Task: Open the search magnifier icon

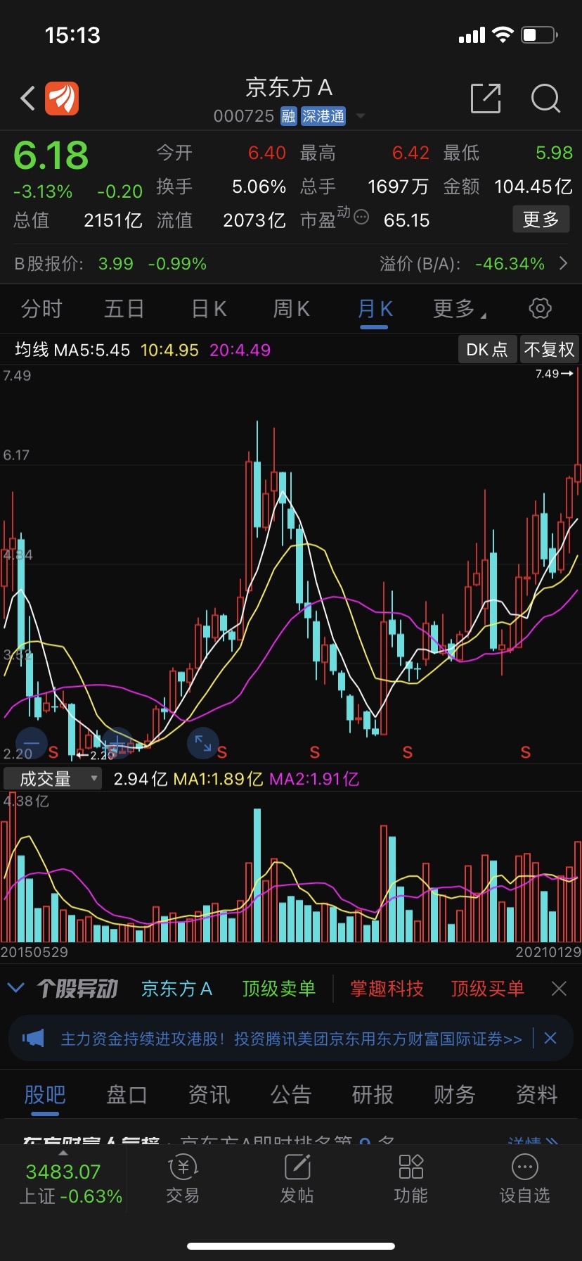Action: tap(545, 99)
